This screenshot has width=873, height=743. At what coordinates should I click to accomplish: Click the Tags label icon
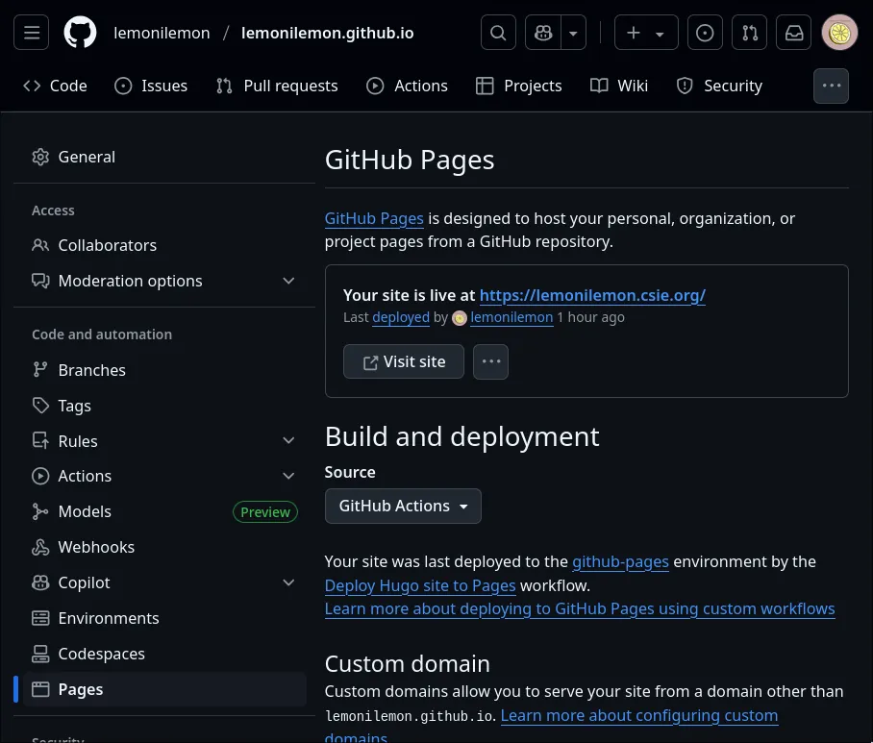(40, 406)
